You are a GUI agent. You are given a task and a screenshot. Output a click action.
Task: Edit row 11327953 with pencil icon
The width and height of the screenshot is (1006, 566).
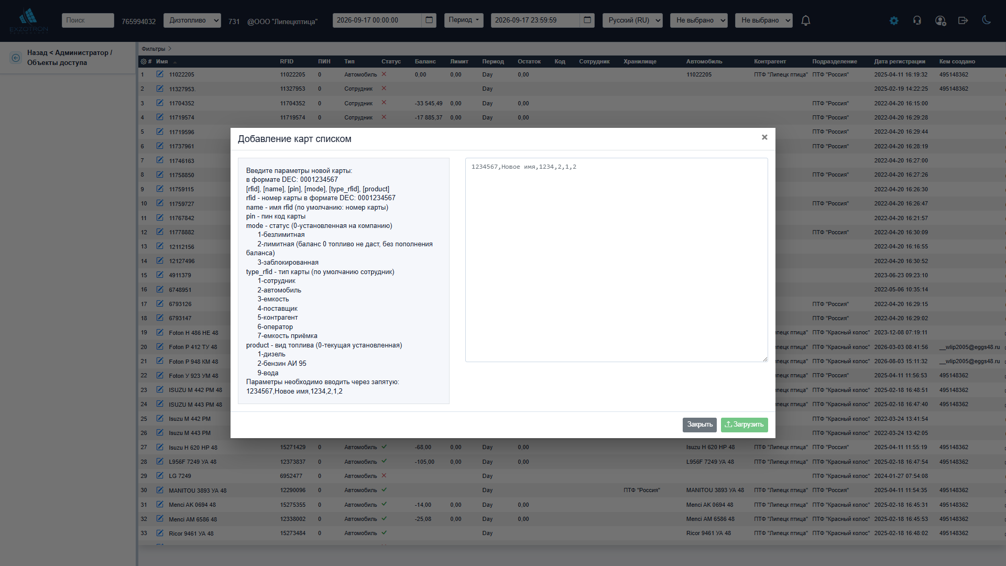coord(160,89)
